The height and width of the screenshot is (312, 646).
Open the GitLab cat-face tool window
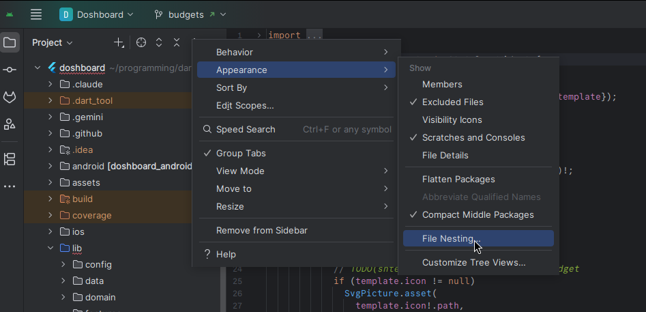point(10,98)
